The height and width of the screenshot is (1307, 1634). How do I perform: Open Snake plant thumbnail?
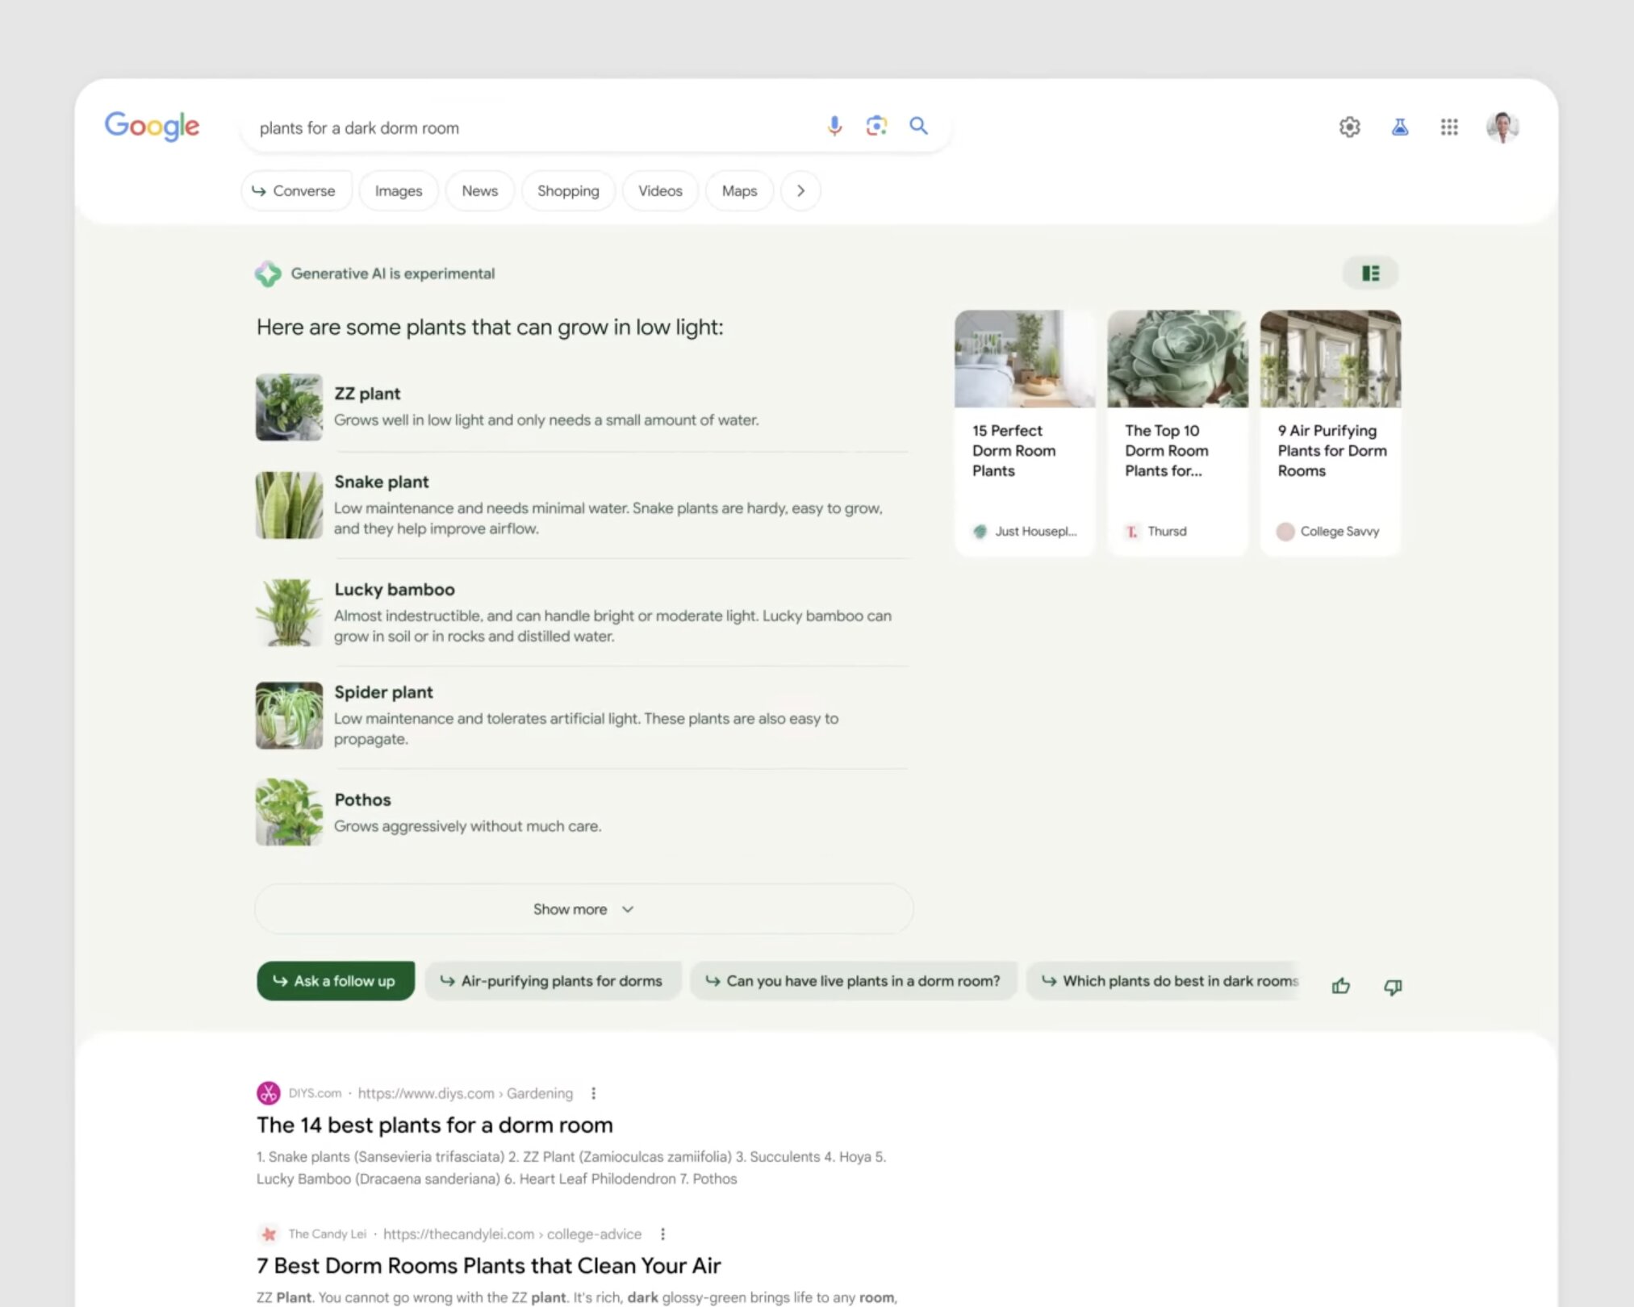(x=289, y=505)
